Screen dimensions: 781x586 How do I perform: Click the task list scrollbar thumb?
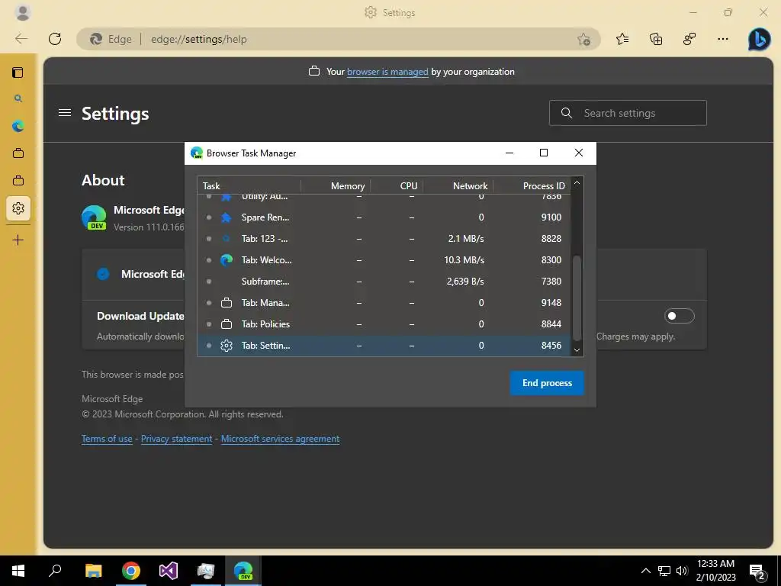point(577,298)
